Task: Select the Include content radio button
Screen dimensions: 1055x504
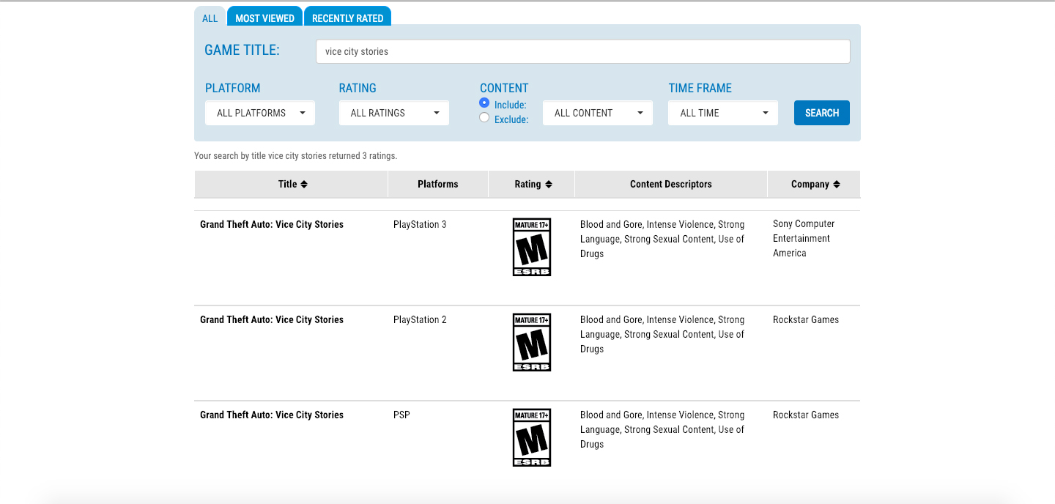Action: tap(484, 103)
